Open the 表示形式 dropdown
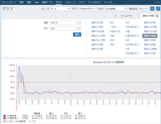Image resolution: width=161 pixels, height=124 pixels. point(143,9)
